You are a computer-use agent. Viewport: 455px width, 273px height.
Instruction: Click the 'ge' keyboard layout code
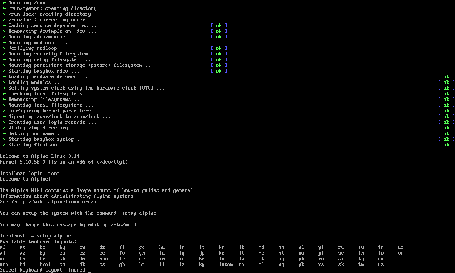142,247
